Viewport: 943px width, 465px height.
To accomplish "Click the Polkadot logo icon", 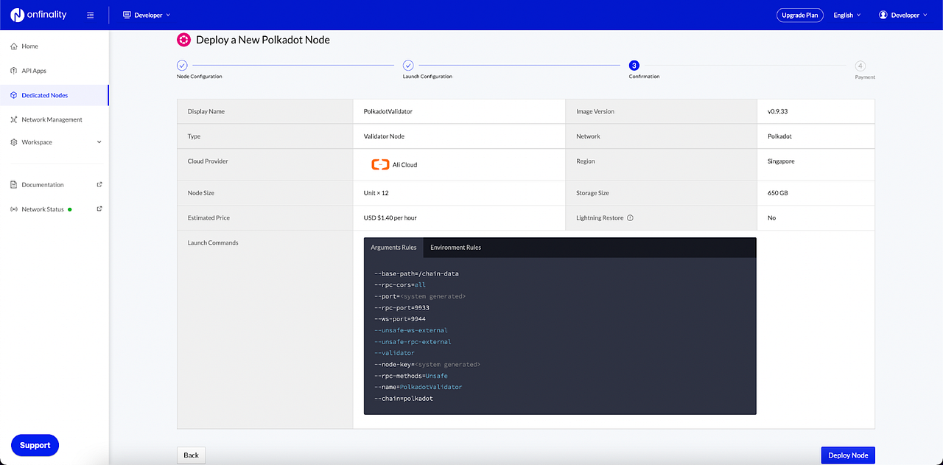I will [x=184, y=40].
